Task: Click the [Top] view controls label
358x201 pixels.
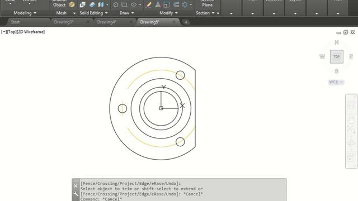Action: click(x=12, y=32)
